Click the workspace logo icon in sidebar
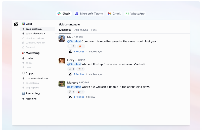The width and height of the screenshot is (202, 130). tap(16, 24)
